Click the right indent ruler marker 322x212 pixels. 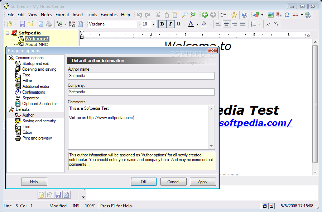coord(308,36)
